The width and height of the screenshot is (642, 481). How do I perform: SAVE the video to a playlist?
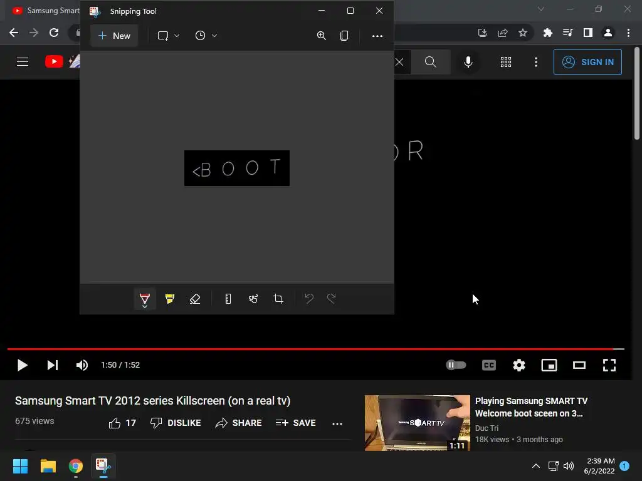click(296, 423)
